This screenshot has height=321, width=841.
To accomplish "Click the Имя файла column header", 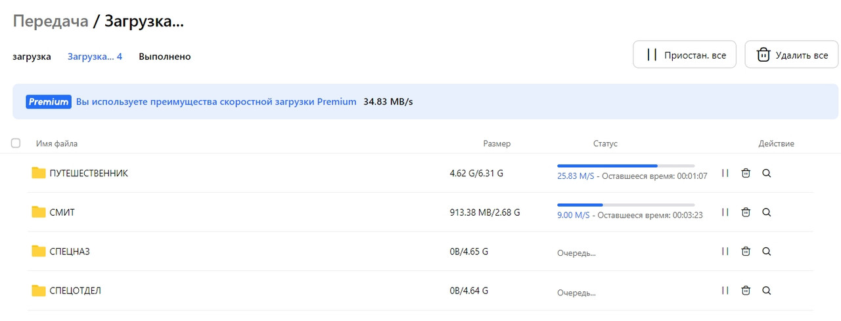I will (57, 143).
